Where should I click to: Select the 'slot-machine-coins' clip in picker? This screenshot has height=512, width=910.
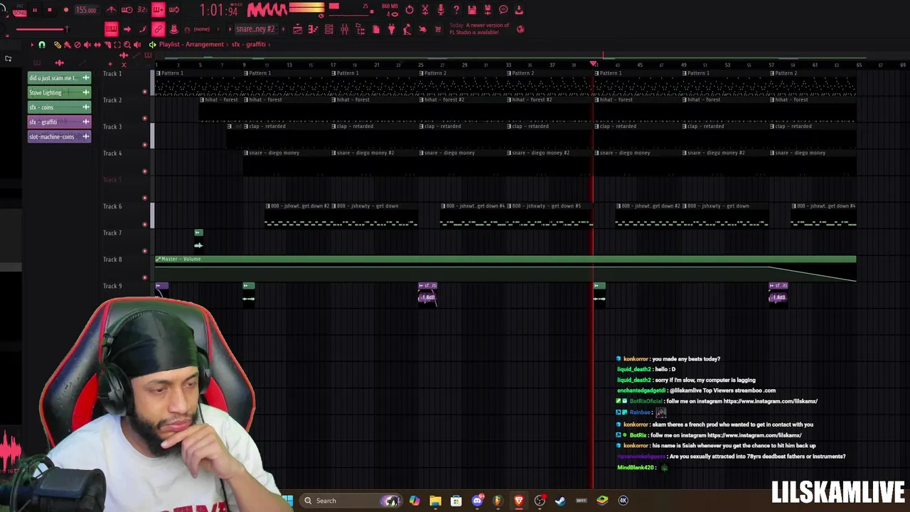[59, 137]
